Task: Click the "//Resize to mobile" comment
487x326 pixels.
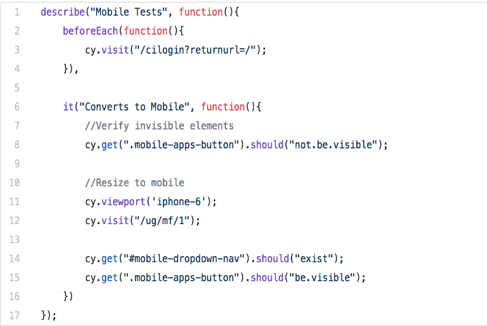Action: (135, 183)
